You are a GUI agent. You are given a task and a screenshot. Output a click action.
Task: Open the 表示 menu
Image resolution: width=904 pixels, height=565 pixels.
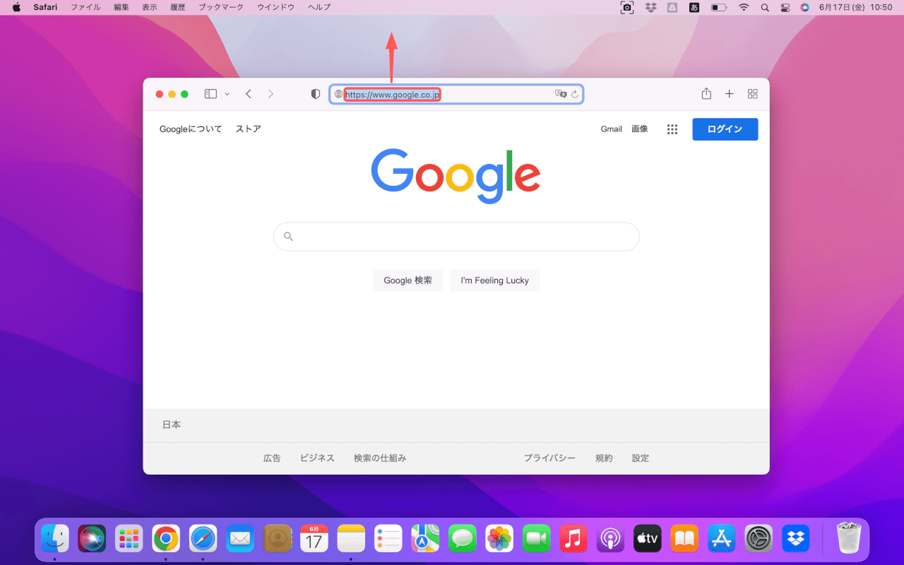[150, 7]
